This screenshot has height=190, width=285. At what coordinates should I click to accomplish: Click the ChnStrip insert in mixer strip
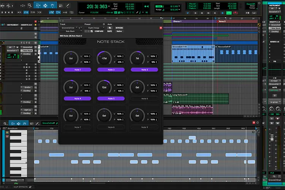pyautogui.click(x=275, y=32)
